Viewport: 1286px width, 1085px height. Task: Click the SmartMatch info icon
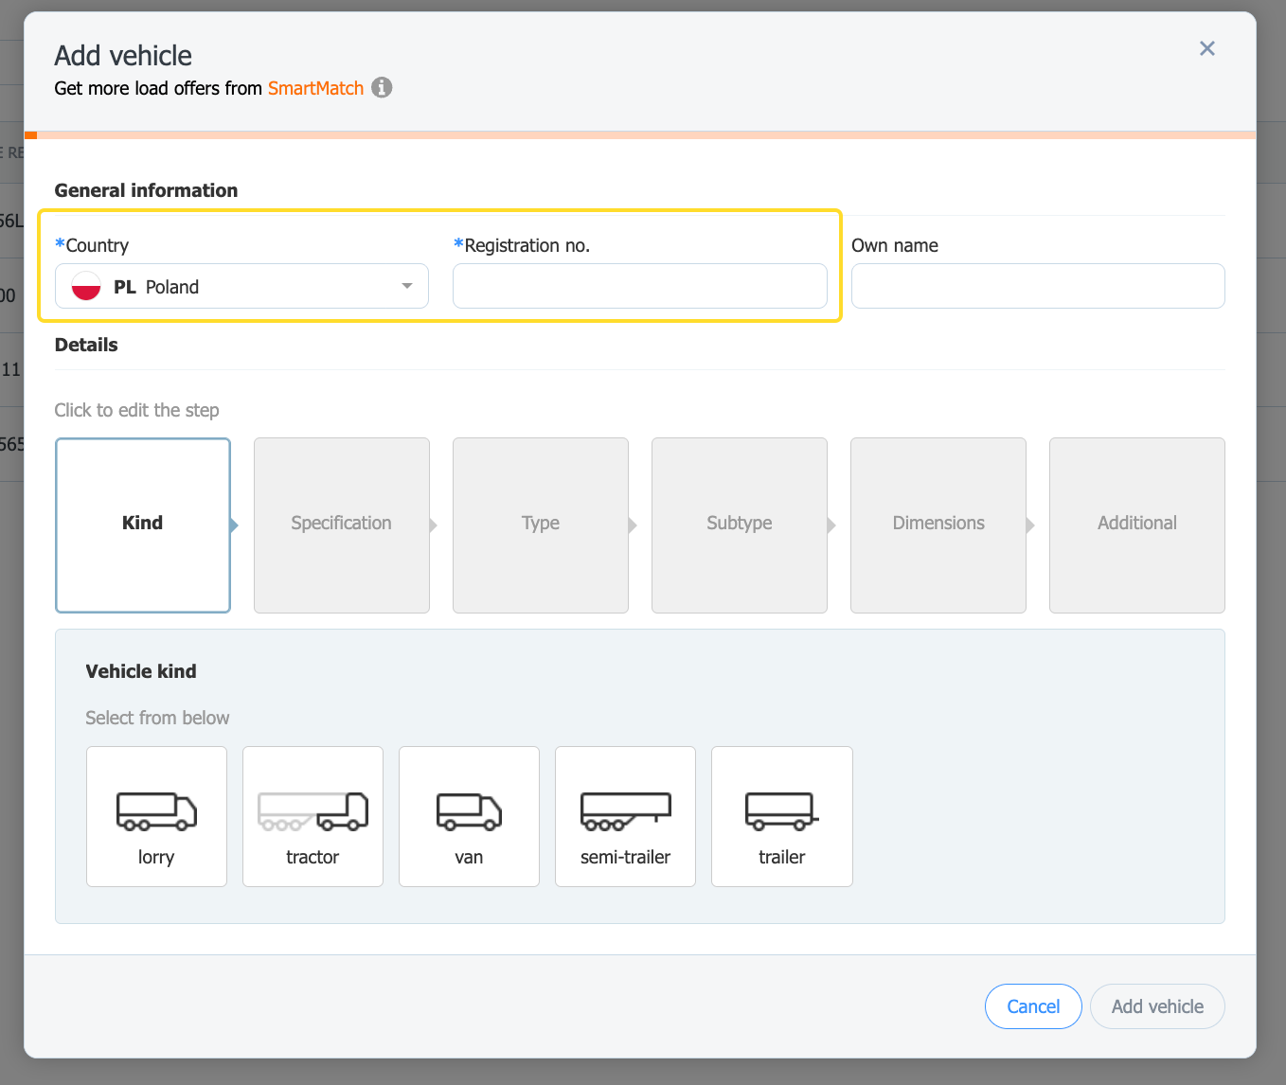click(382, 88)
